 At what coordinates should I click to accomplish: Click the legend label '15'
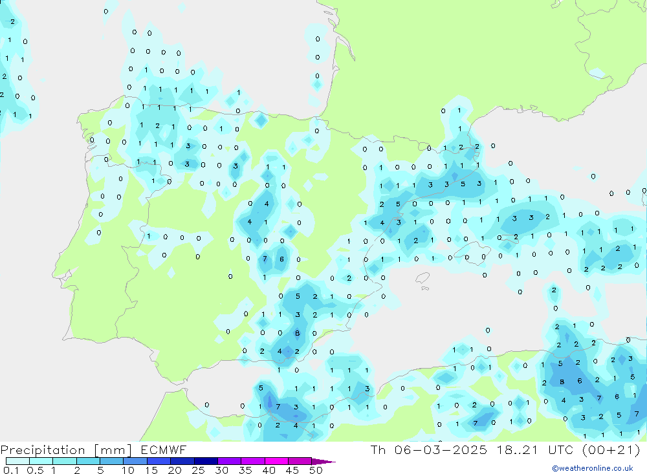151,470
